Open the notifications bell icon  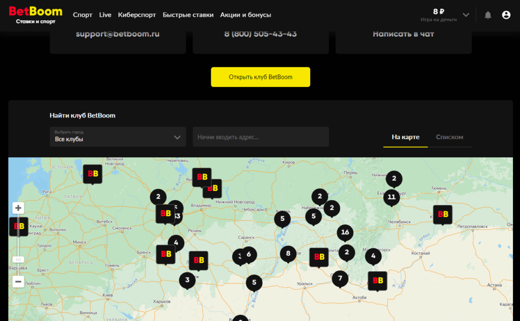[x=488, y=15]
